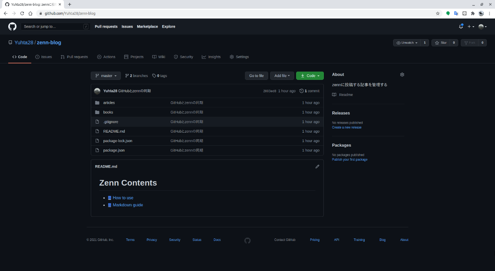Click the footer Pricing link
The image size is (495, 271).
coord(315,240)
